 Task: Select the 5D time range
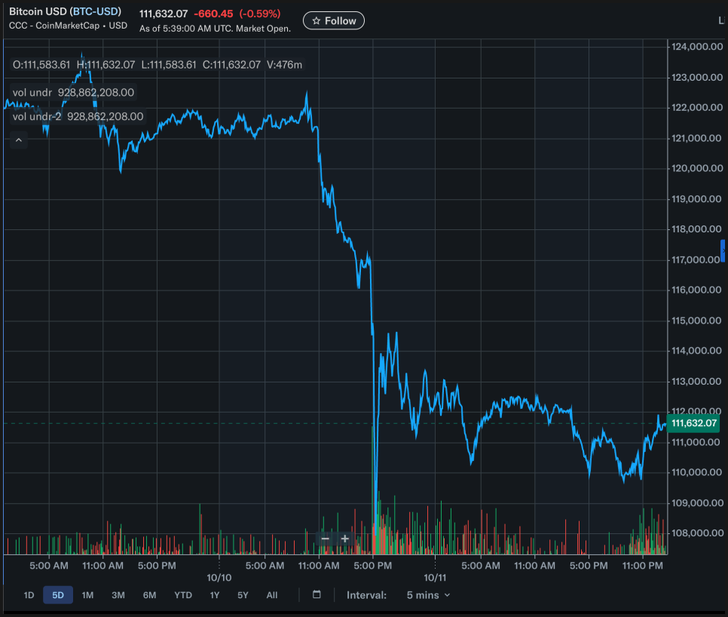click(58, 595)
